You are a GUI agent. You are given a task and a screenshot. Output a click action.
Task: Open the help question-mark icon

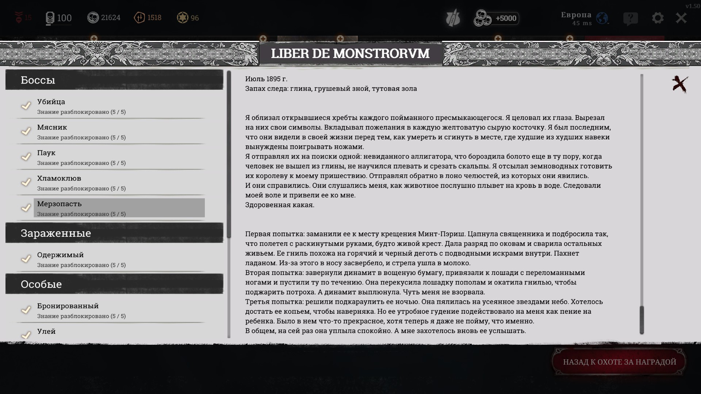pyautogui.click(x=631, y=18)
